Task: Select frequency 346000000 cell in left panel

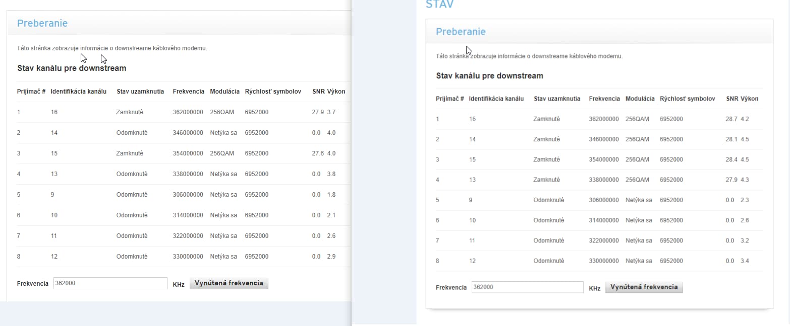Action: click(188, 133)
